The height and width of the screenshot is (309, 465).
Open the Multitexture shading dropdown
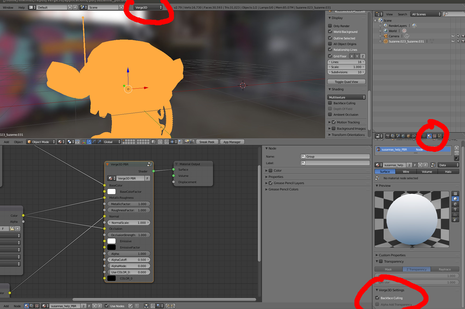(x=346, y=97)
